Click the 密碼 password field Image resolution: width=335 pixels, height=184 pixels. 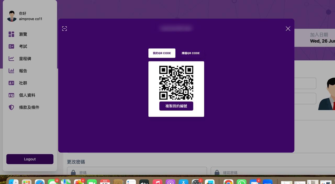137,171
